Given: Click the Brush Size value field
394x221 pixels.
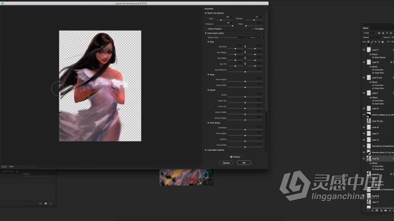Looking at the screenshot, I should click(228, 17).
